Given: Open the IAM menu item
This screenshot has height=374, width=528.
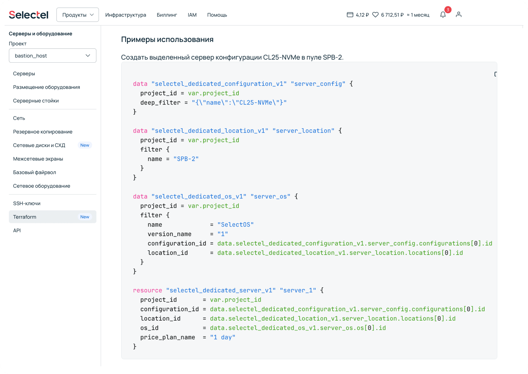Looking at the screenshot, I should pos(192,15).
